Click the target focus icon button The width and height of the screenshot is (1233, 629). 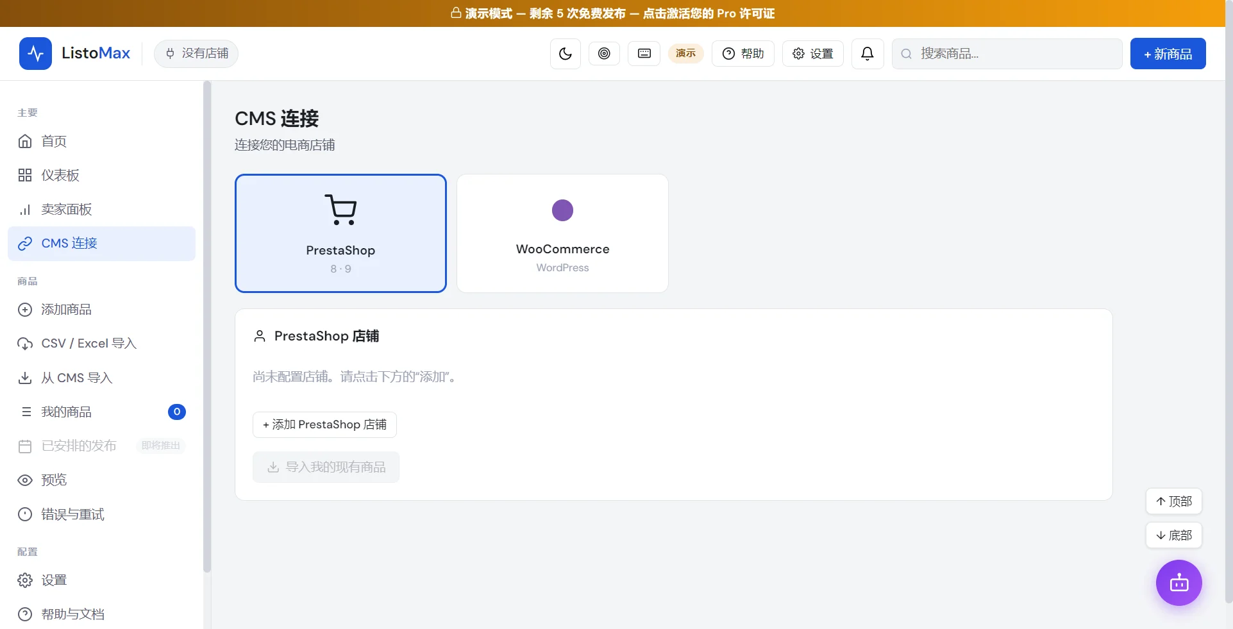pyautogui.click(x=604, y=54)
